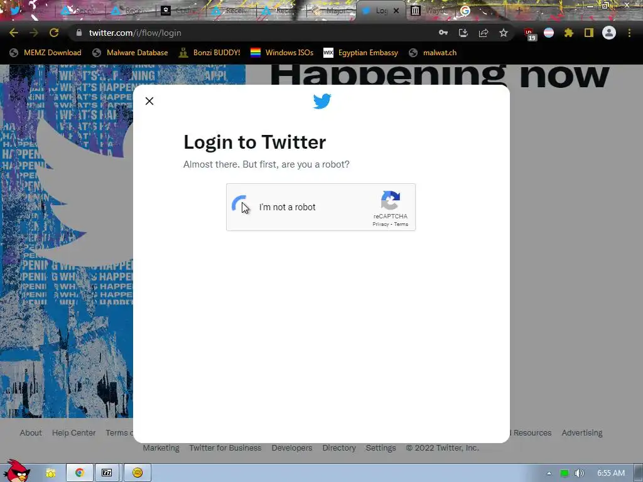
Task: Open the MEMZ Download bookmark
Action: pos(45,53)
